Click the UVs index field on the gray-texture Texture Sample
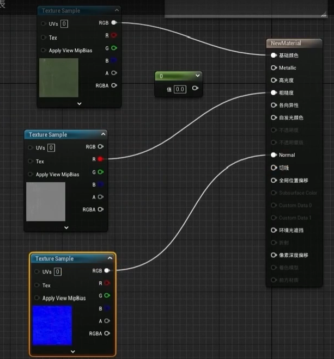The height and width of the screenshot is (359, 334). click(51, 147)
